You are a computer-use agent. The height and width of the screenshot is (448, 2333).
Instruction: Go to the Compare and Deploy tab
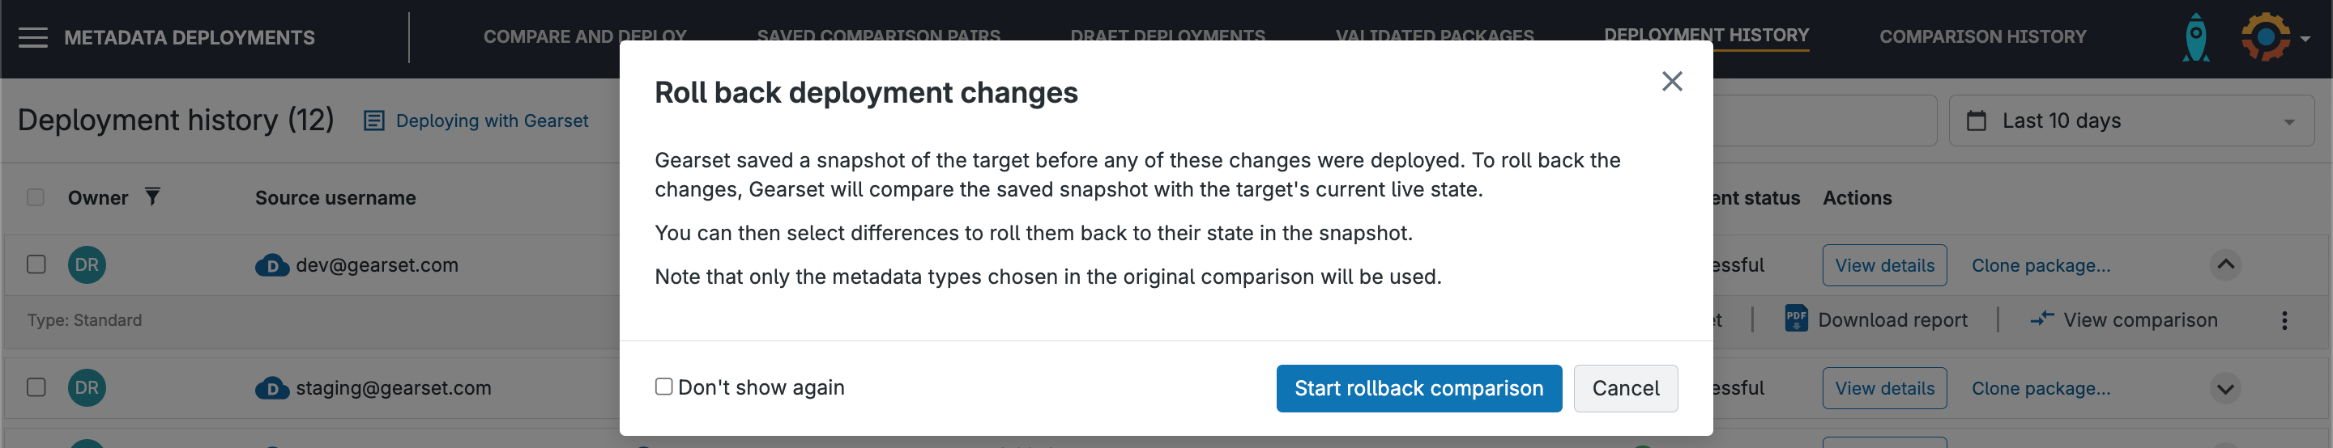pos(584,37)
